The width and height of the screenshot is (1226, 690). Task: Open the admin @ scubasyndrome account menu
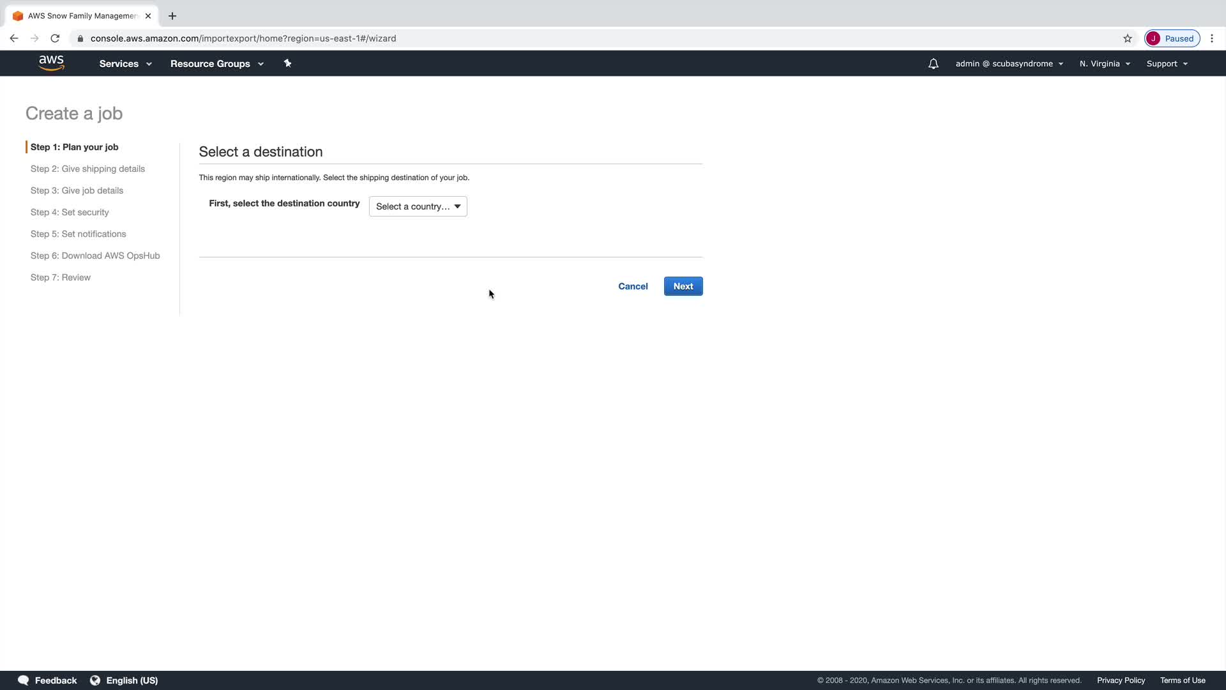pyautogui.click(x=1009, y=64)
